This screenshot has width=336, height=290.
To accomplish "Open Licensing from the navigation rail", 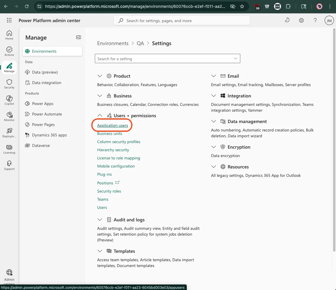I will 9,149.
